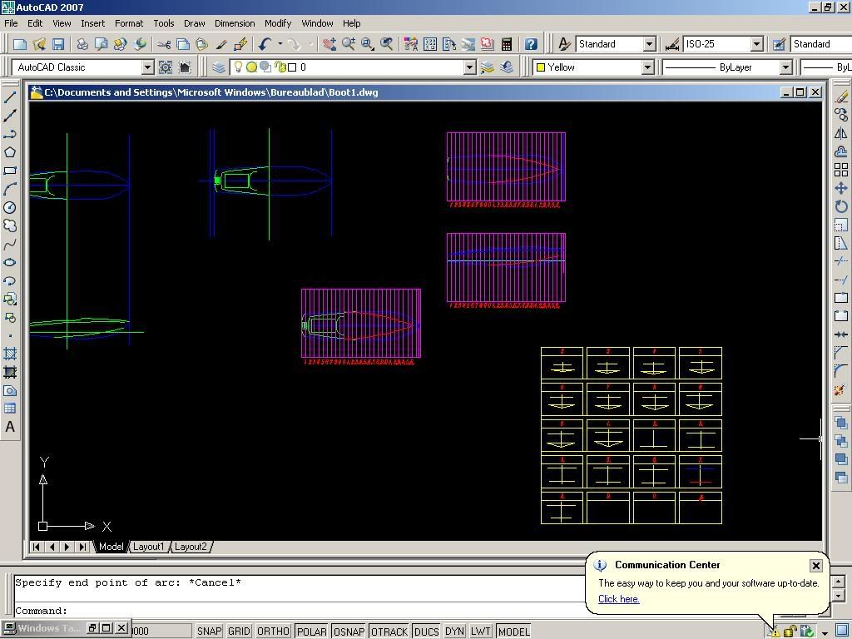
Task: Choose the Multiline Text tool
Action: pyautogui.click(x=10, y=427)
